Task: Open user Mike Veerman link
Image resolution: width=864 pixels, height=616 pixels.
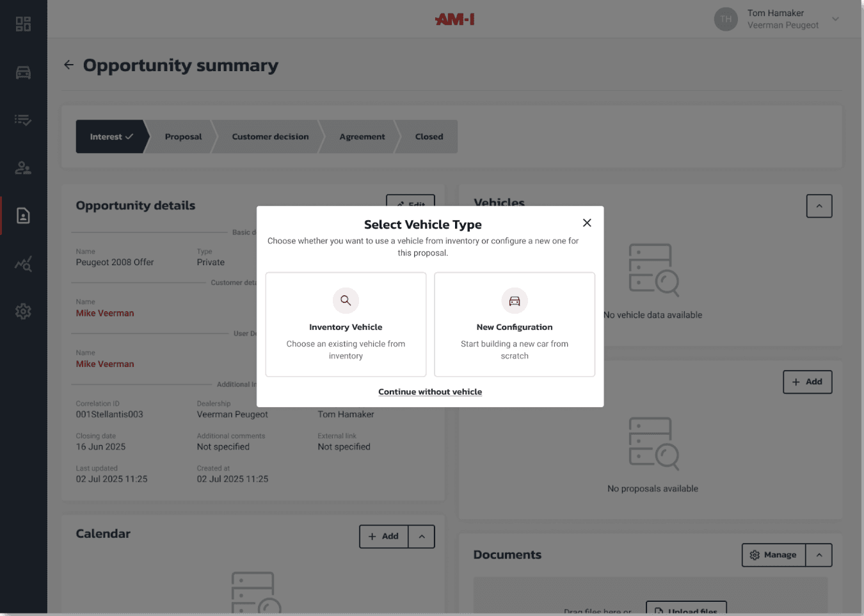Action: coord(105,364)
